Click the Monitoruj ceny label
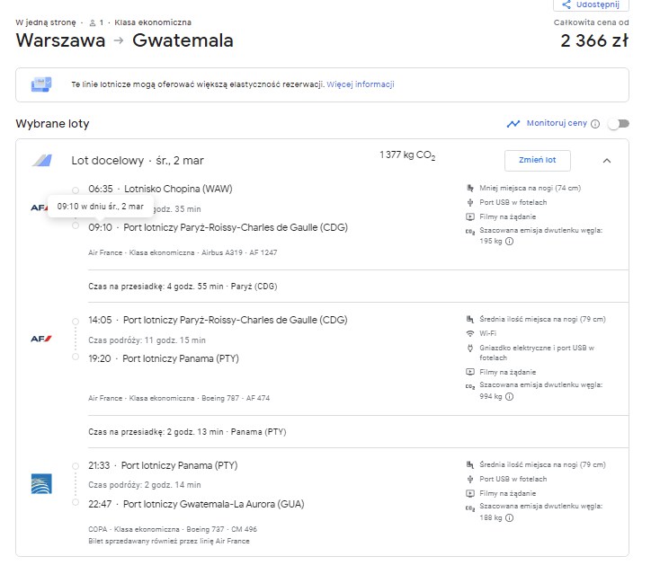This screenshot has width=651, height=565. 557,123
